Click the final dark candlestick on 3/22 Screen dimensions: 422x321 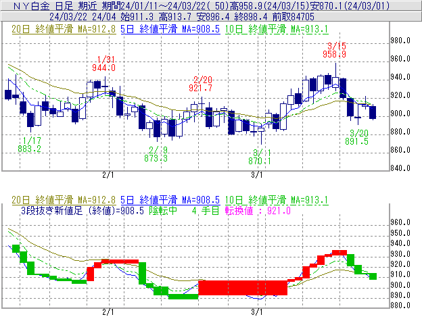(x=373, y=112)
